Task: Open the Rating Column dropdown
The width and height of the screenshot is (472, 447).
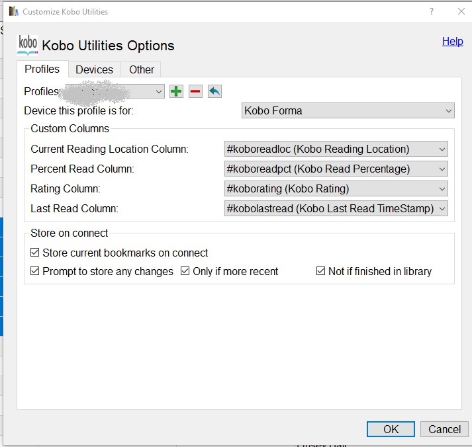Action: pos(336,188)
